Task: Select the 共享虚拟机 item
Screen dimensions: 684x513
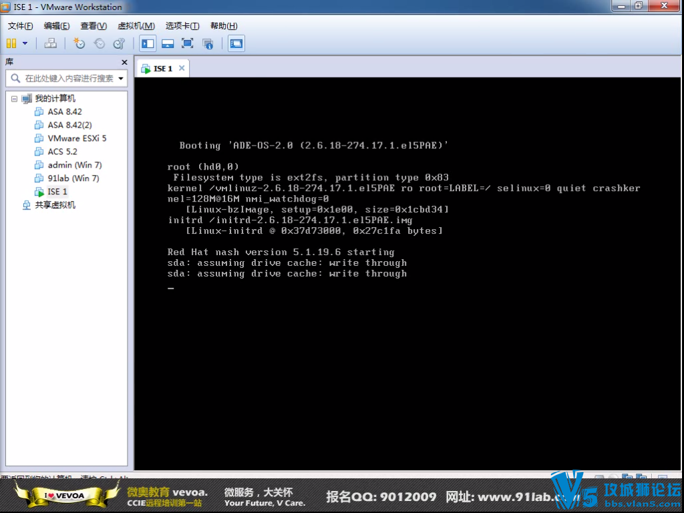Action: [55, 205]
